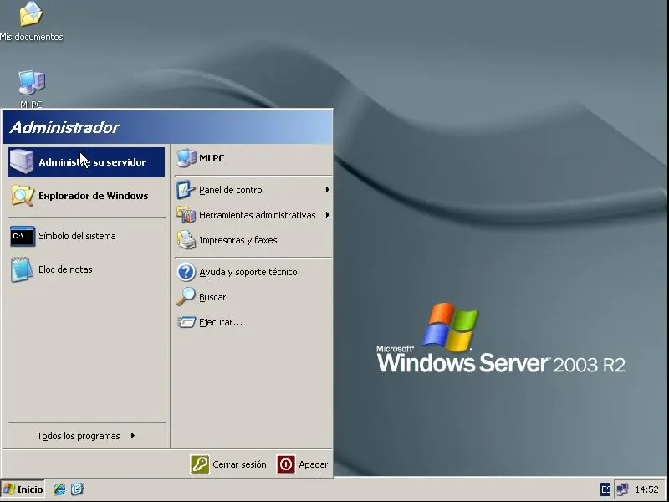669x502 pixels.
Task: Click Apagar text button
Action: (x=313, y=464)
